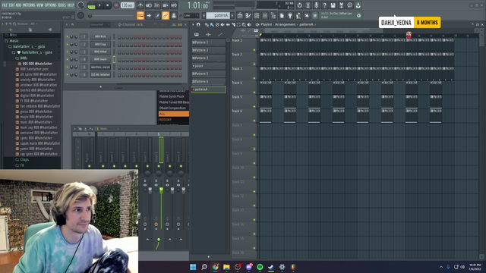Open the Unsorted channel filter dropdown
The width and height of the screenshot is (486, 273).
[x=99, y=24]
